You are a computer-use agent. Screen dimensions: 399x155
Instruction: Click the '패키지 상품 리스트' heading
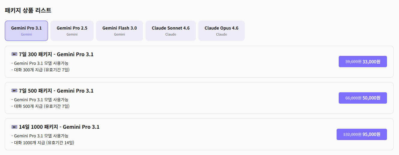(28, 10)
